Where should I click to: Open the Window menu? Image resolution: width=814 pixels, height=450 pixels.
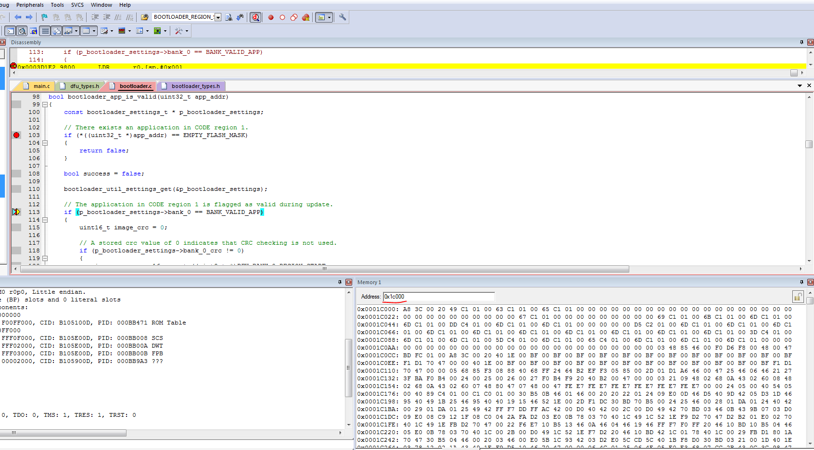(102, 5)
